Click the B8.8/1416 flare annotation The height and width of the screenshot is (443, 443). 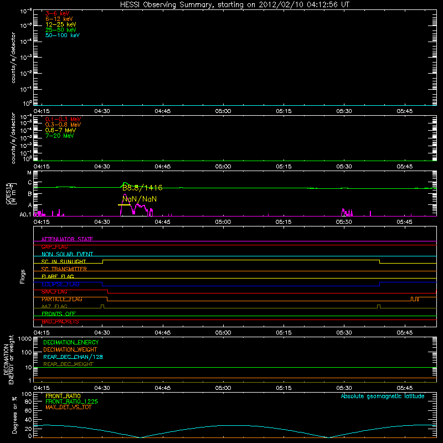[x=142, y=188]
